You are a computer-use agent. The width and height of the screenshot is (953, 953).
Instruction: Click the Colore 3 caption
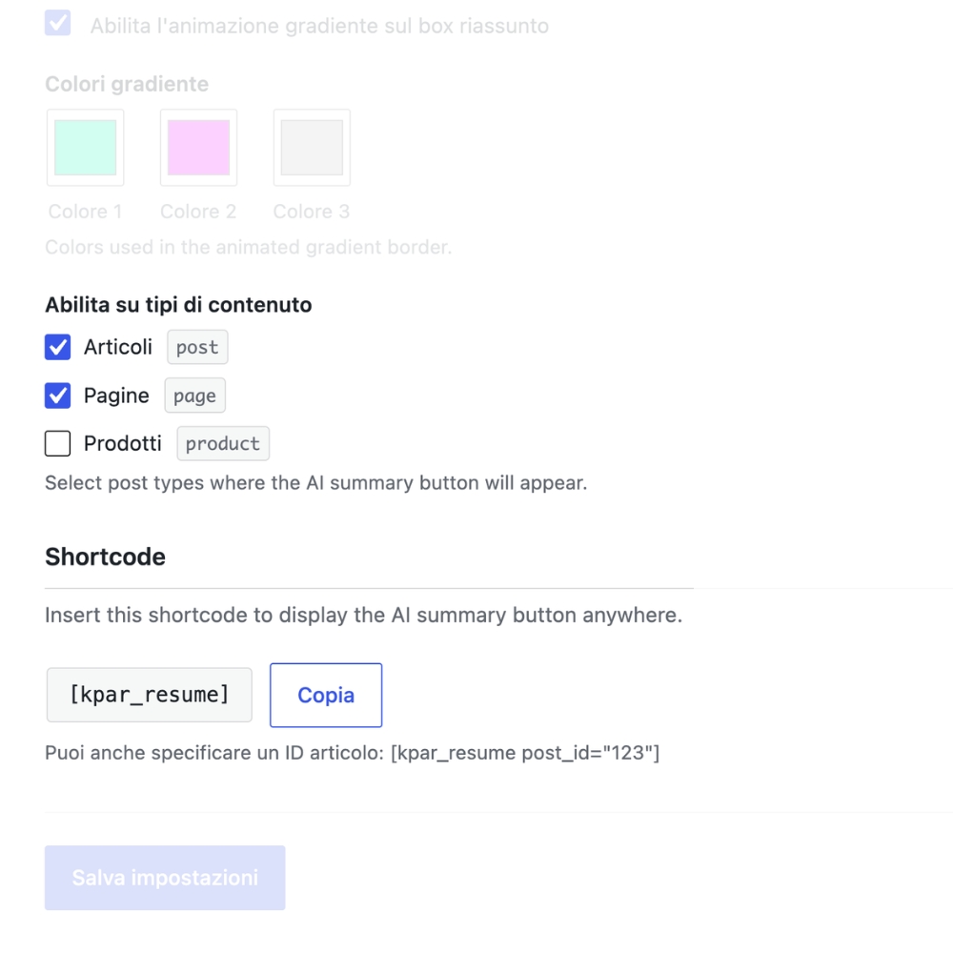pos(312,212)
